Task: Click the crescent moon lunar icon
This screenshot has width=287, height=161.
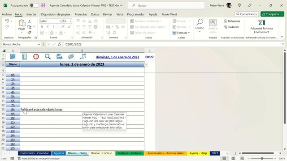Action: (83, 56)
